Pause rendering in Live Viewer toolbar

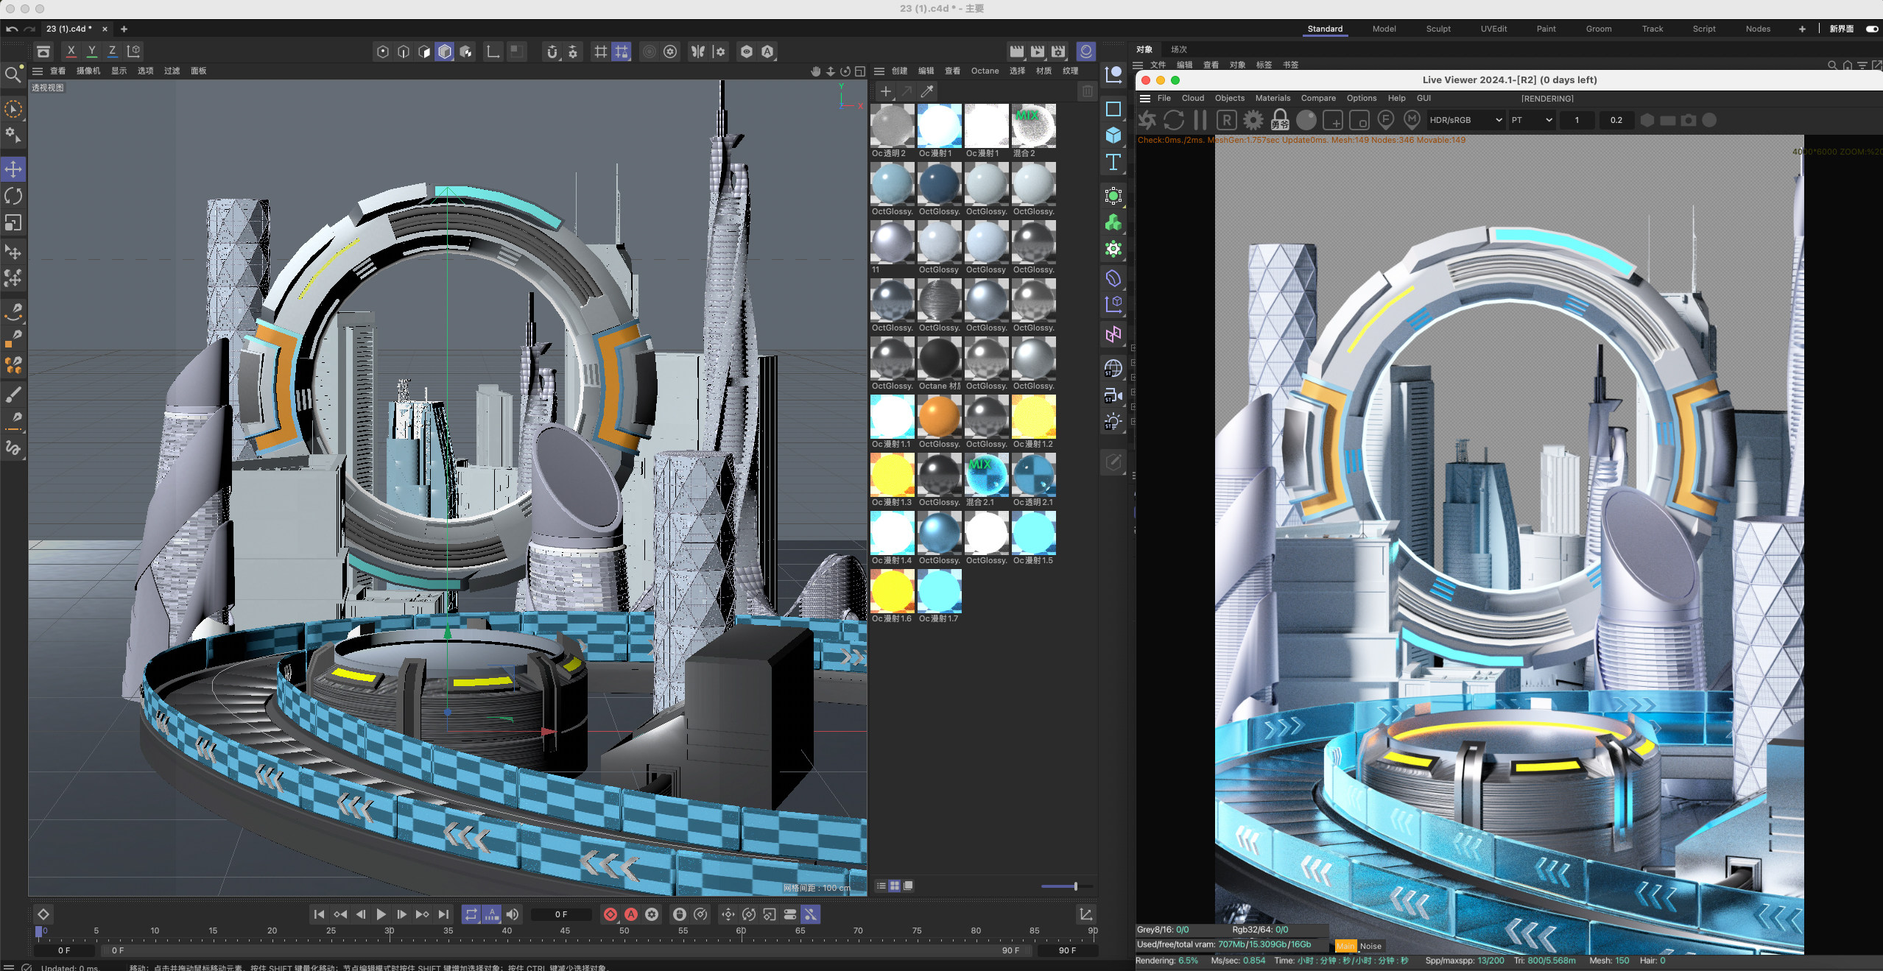tap(1200, 120)
